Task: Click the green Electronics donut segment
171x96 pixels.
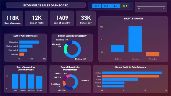Action: [x=65, y=49]
